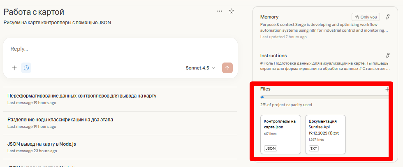Open the Sonnet 4.5 model selector
The width and height of the screenshot is (403, 167).
tap(201, 68)
